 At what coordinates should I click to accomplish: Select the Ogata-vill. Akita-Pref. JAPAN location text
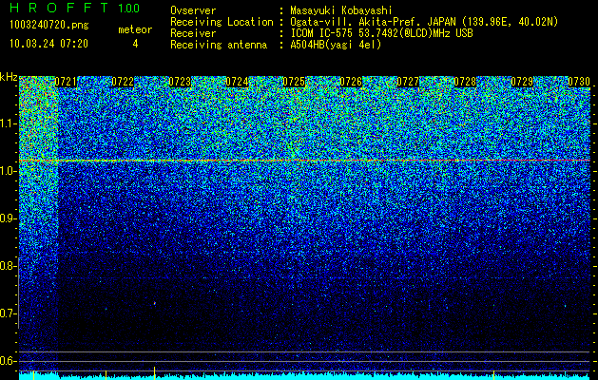(424, 22)
